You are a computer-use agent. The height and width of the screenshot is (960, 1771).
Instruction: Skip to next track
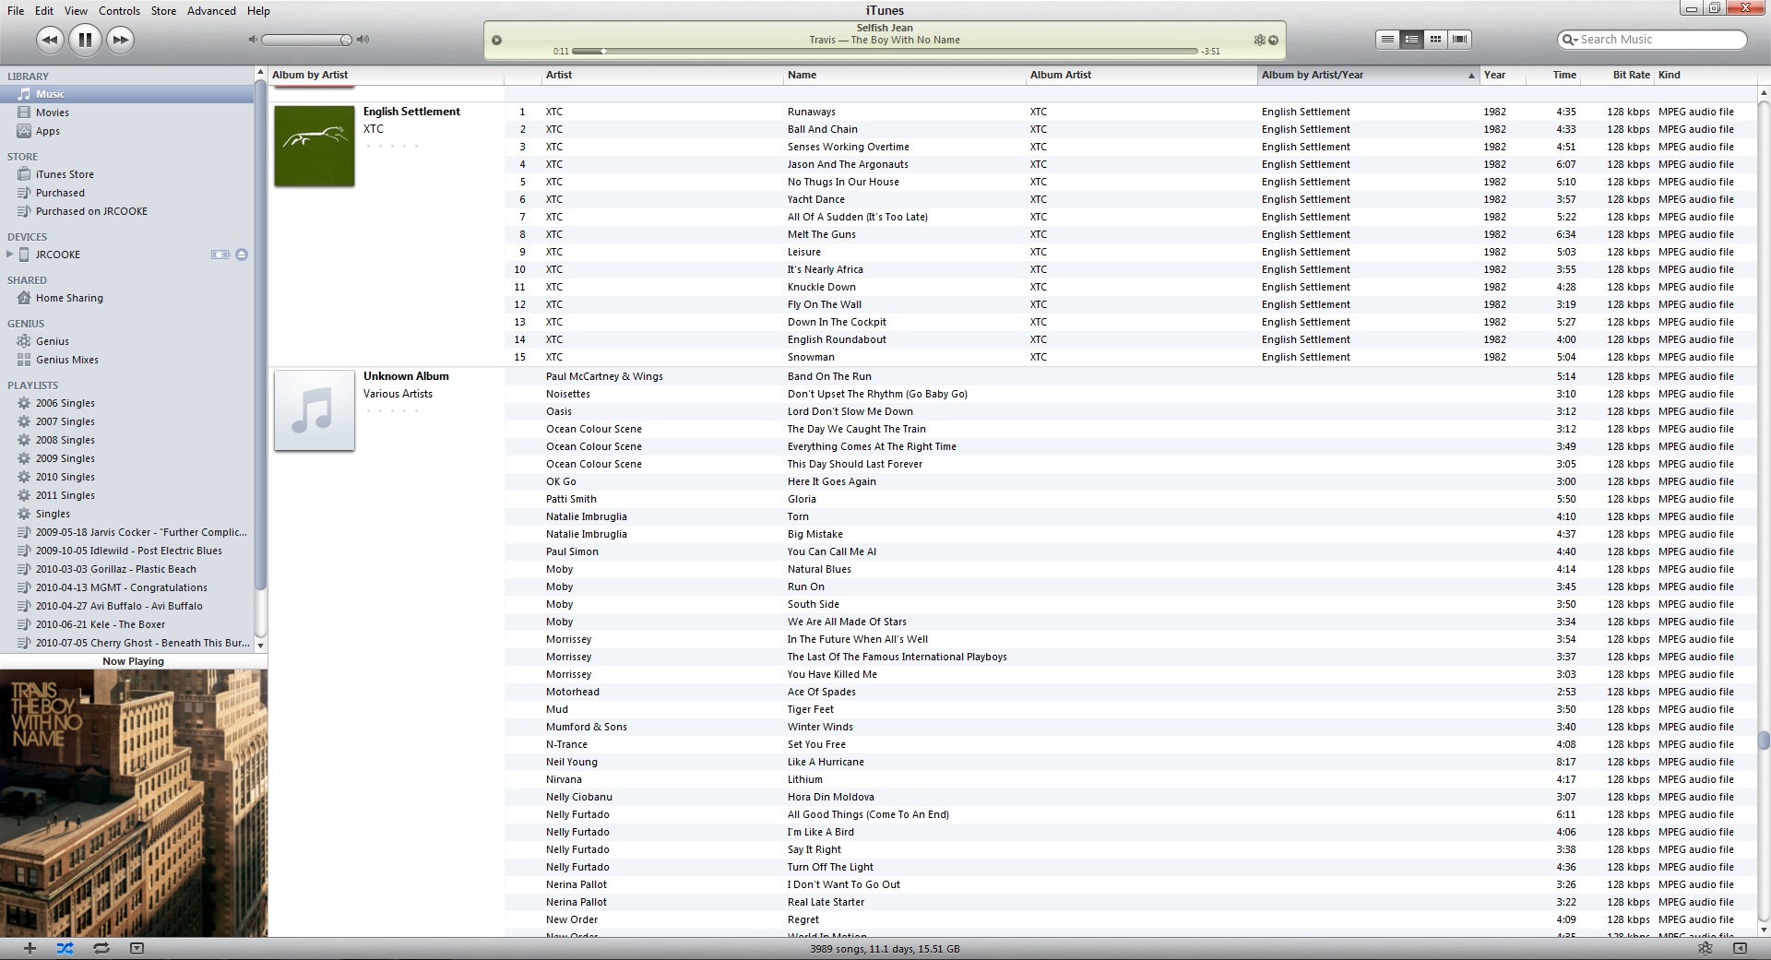120,40
